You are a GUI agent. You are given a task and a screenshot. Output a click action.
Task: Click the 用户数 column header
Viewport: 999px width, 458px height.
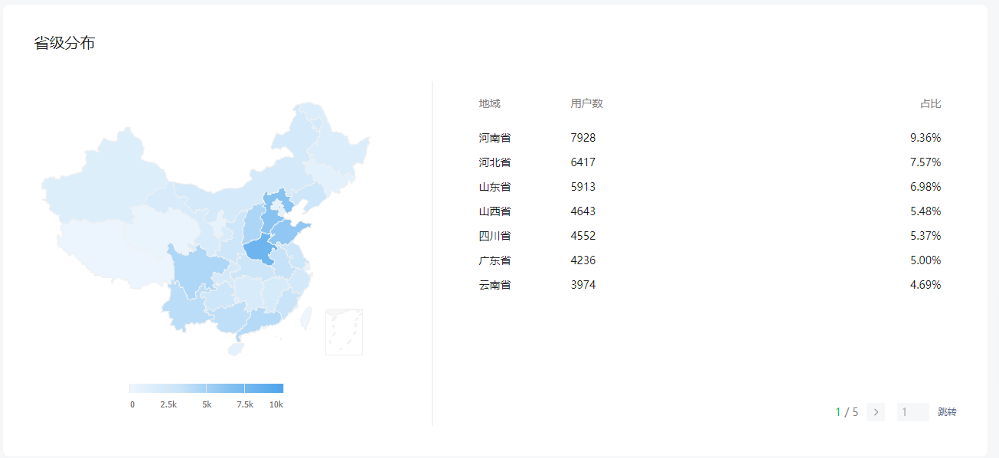(587, 103)
